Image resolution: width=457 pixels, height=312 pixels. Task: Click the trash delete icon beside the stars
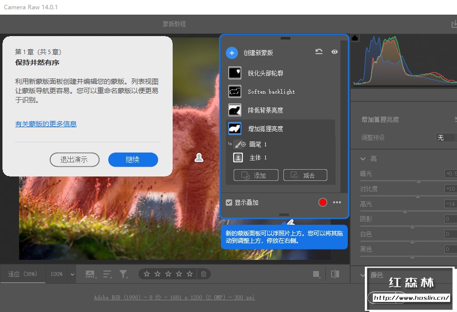click(x=203, y=274)
